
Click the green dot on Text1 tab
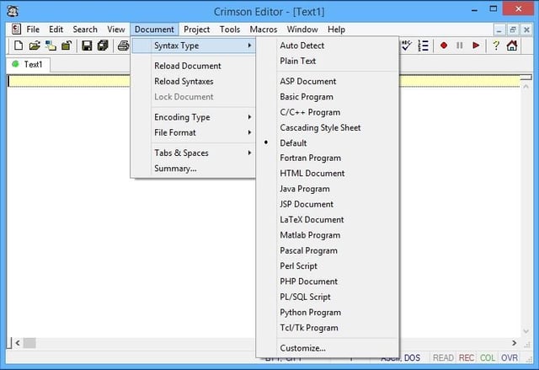click(15, 64)
